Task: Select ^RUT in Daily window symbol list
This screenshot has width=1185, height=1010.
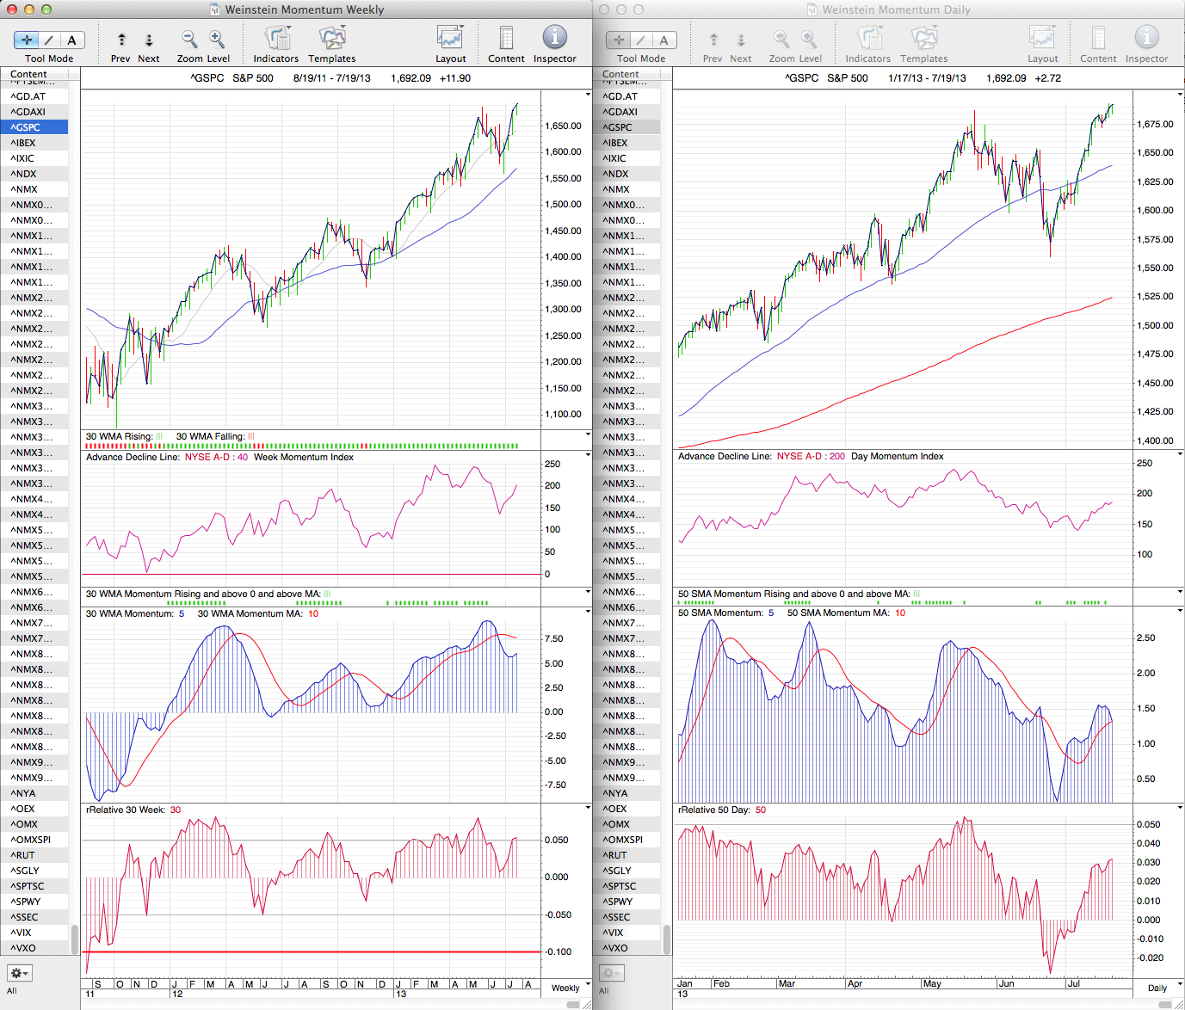Action: click(x=616, y=855)
